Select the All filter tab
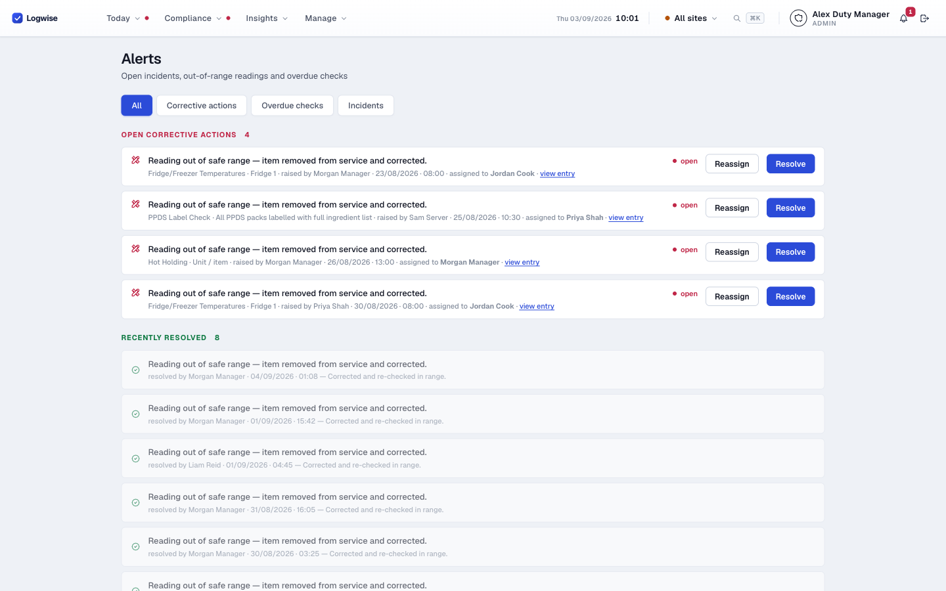946x591 pixels. coord(137,106)
